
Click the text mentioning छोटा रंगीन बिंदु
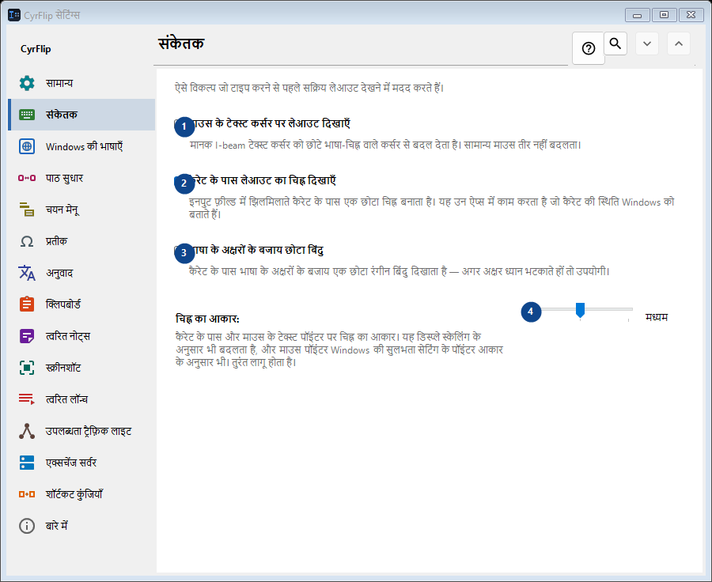coord(400,271)
